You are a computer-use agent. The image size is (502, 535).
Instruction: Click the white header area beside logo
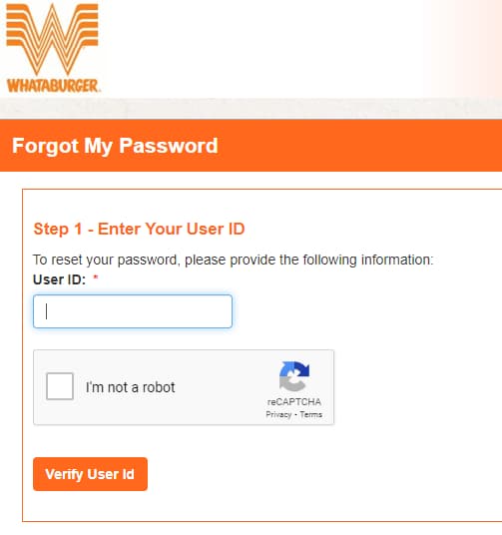259,48
